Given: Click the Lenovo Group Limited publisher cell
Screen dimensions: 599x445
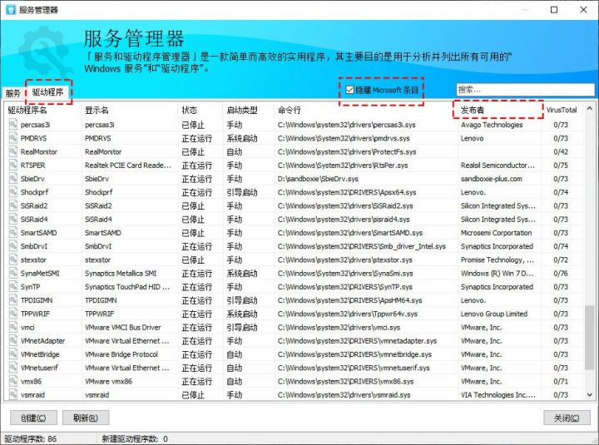Looking at the screenshot, I should (x=494, y=314).
